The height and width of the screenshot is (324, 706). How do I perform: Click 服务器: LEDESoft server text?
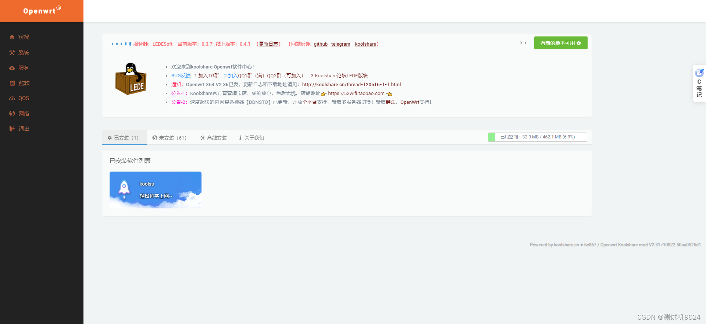coord(153,44)
